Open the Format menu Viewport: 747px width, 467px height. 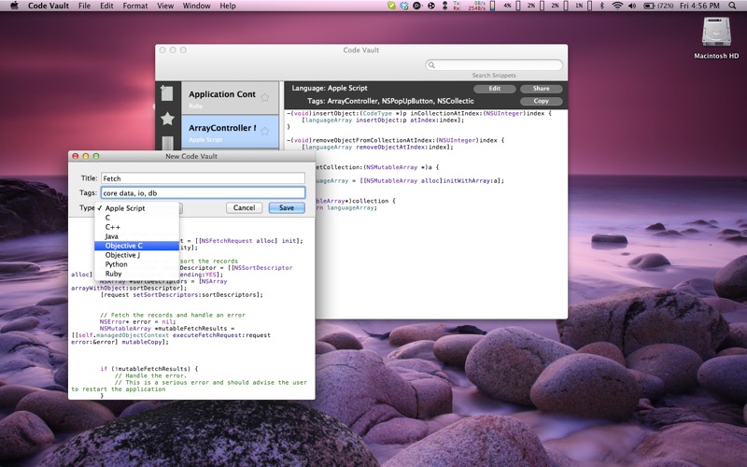[134, 6]
